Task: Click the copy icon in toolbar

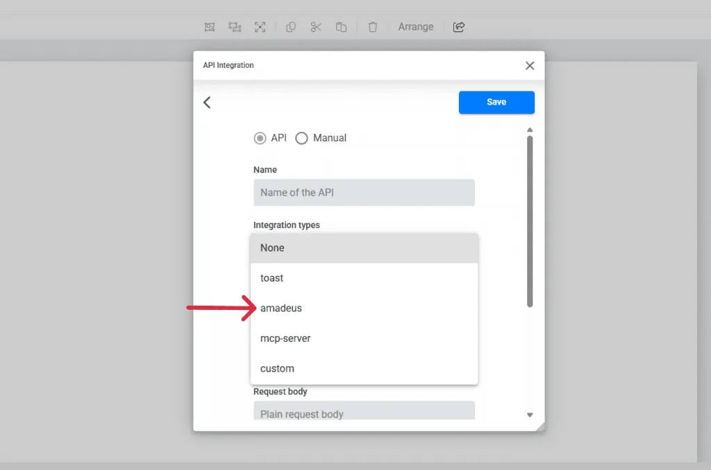Action: [x=291, y=27]
